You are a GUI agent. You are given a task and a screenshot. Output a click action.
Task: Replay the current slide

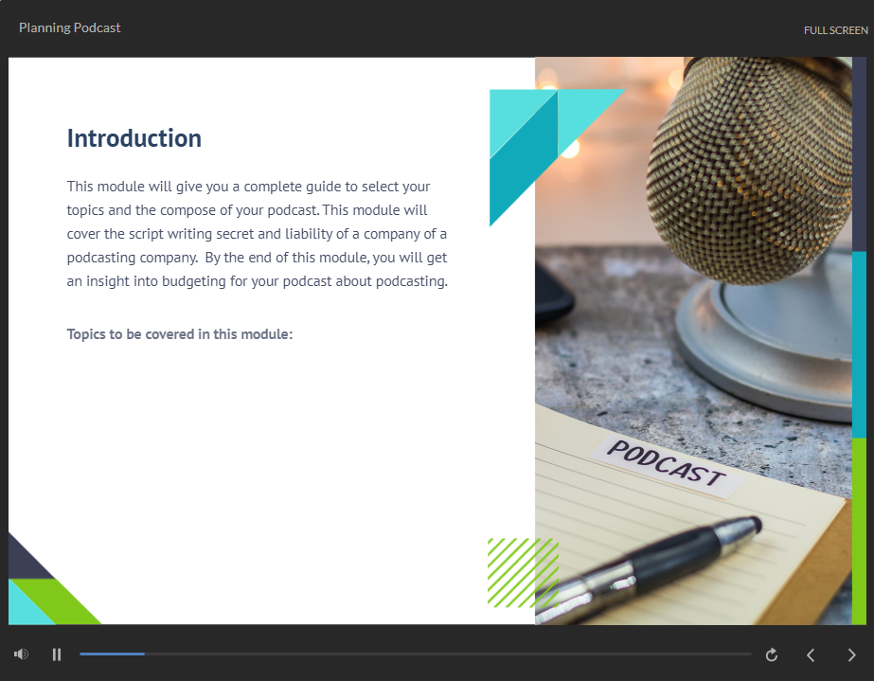point(772,654)
